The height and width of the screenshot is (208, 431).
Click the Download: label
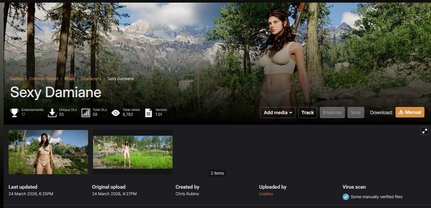381,113
